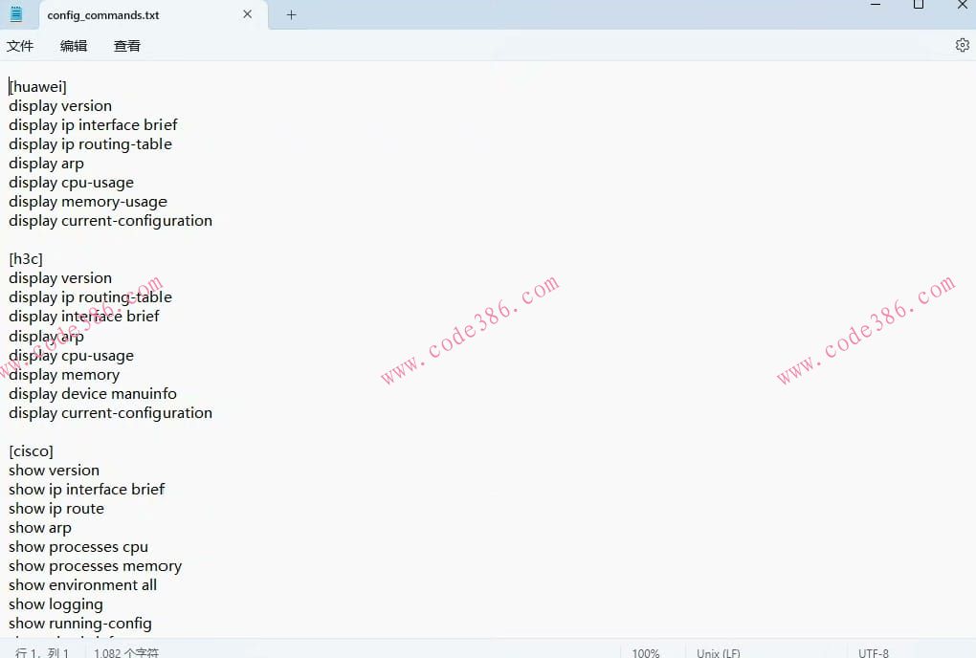Place cursor on the [h3c] section header
Viewport: 976px width, 658px height.
click(x=26, y=259)
